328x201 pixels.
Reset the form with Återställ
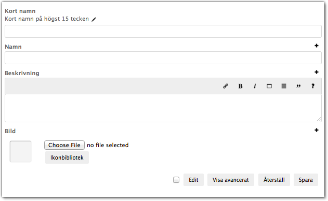[274, 180]
